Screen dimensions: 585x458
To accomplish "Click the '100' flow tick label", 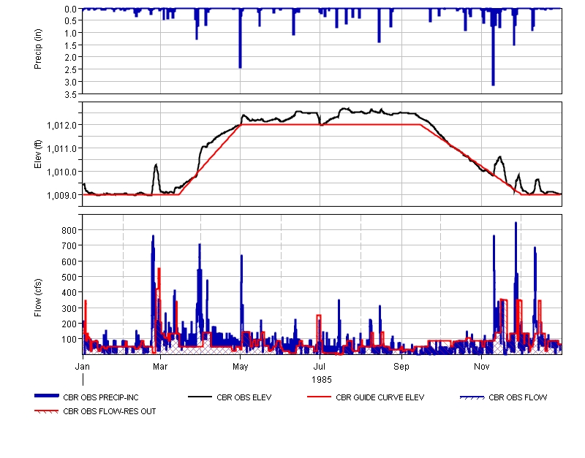I will tap(69, 340).
